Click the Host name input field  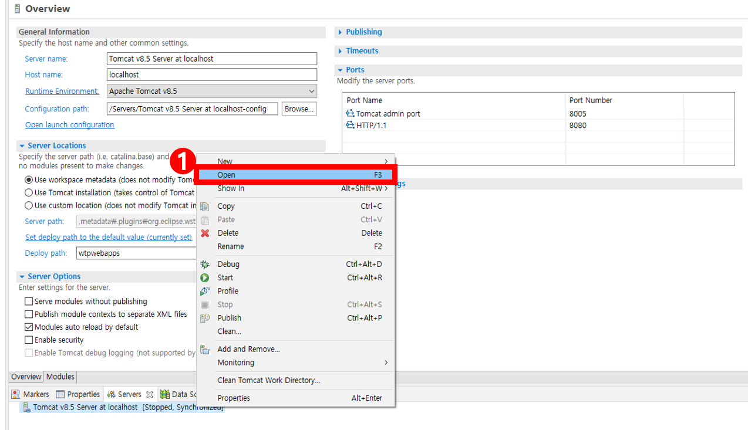212,75
